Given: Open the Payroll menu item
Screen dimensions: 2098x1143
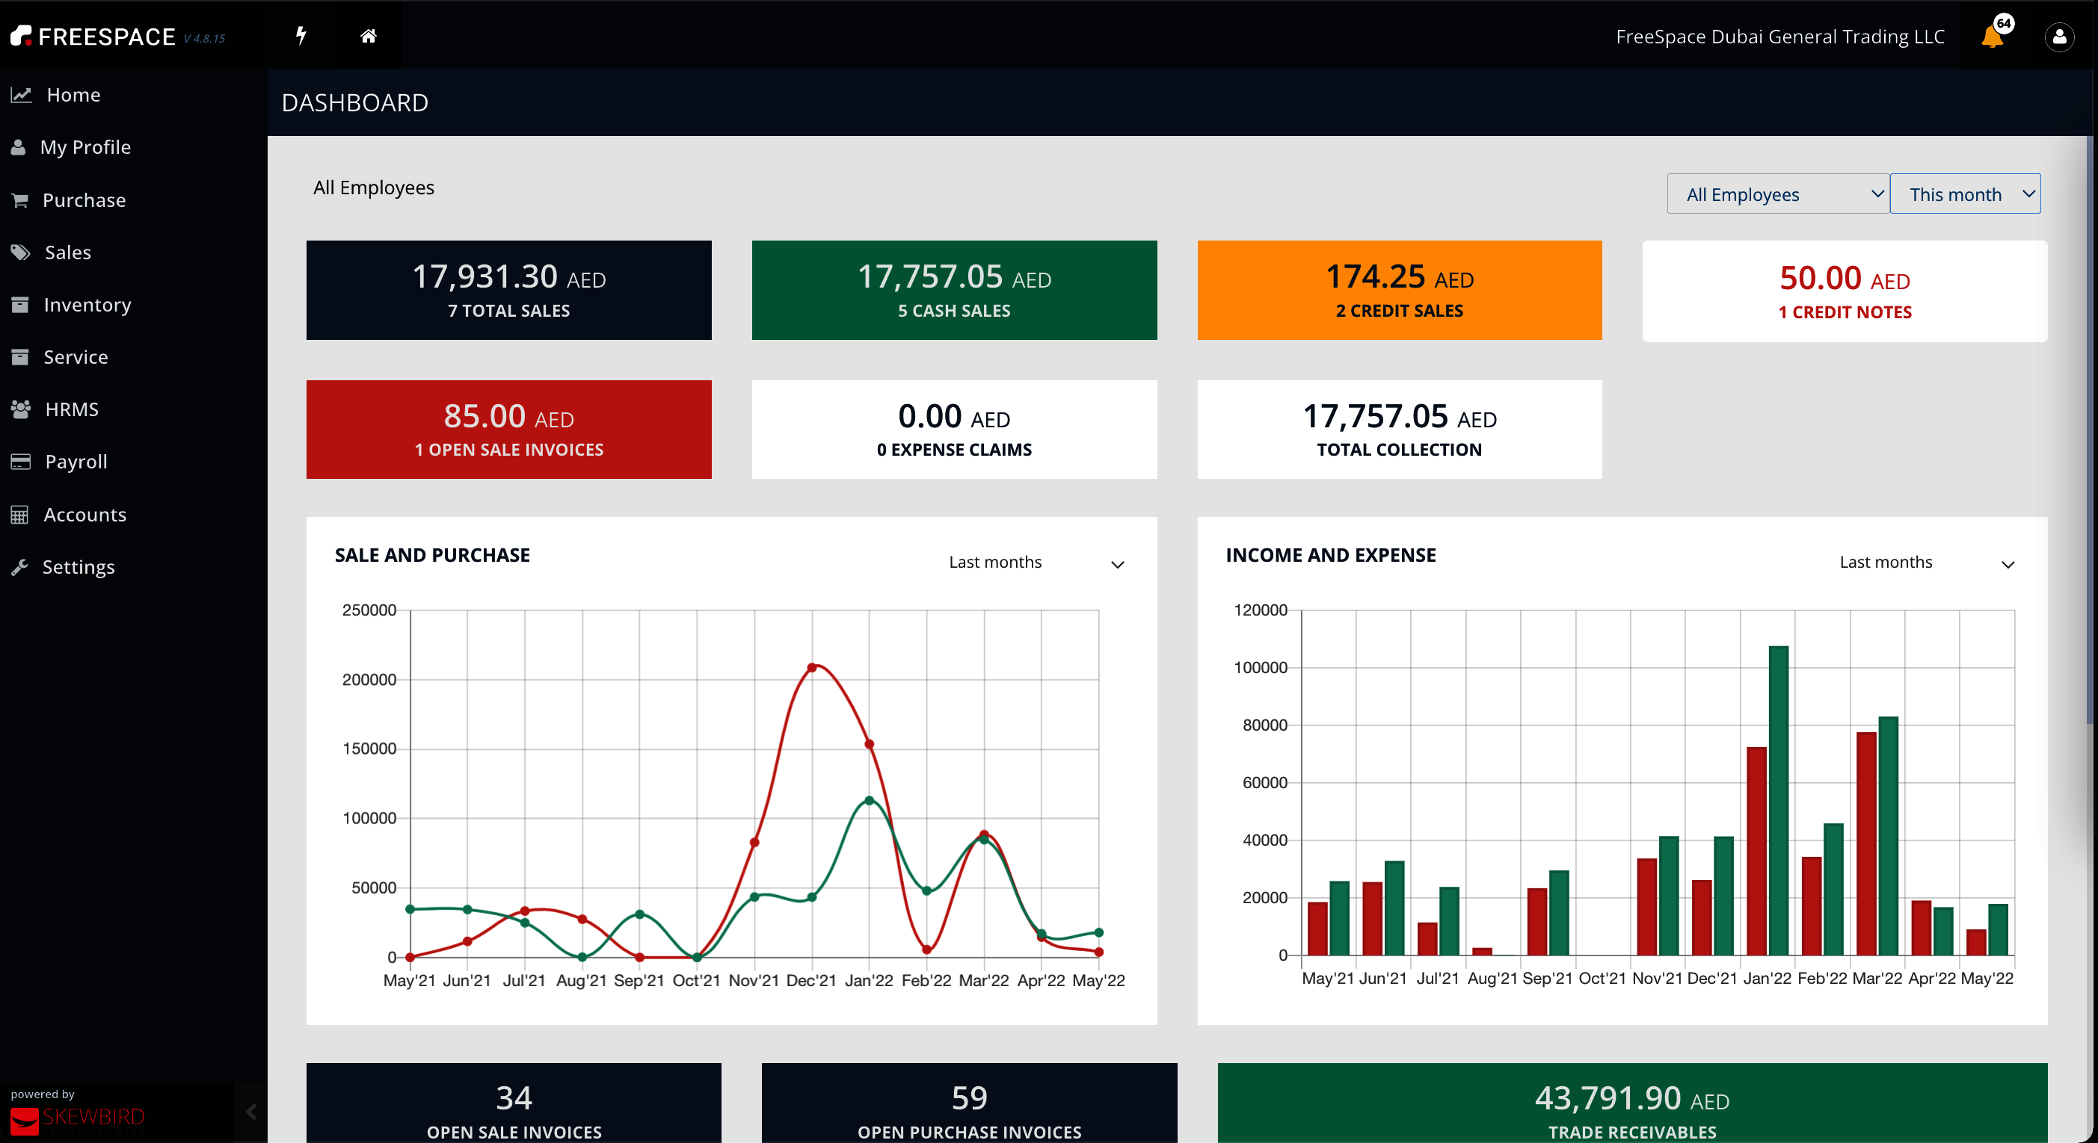Looking at the screenshot, I should tap(76, 462).
